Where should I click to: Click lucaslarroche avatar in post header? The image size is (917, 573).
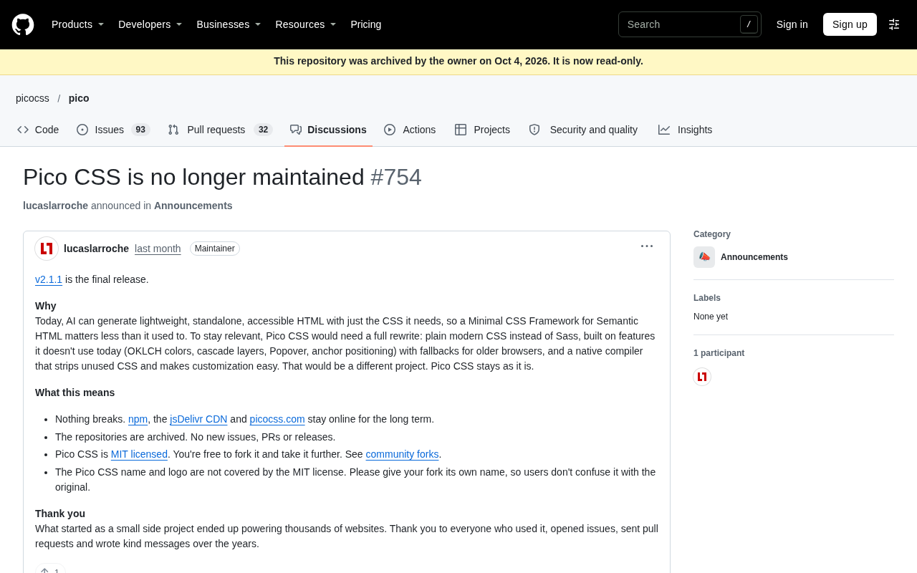pos(47,249)
